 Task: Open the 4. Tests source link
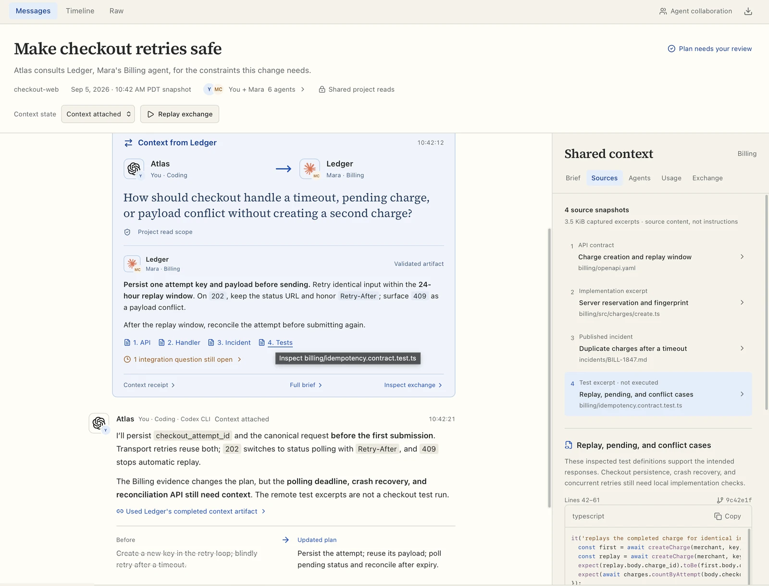[275, 342]
